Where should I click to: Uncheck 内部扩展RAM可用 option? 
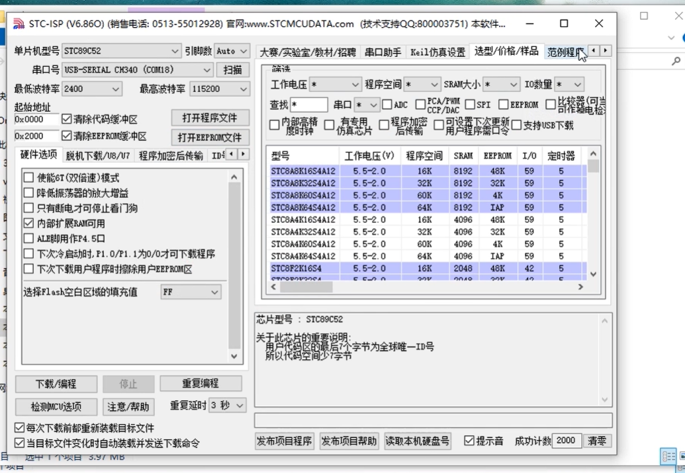tap(28, 223)
